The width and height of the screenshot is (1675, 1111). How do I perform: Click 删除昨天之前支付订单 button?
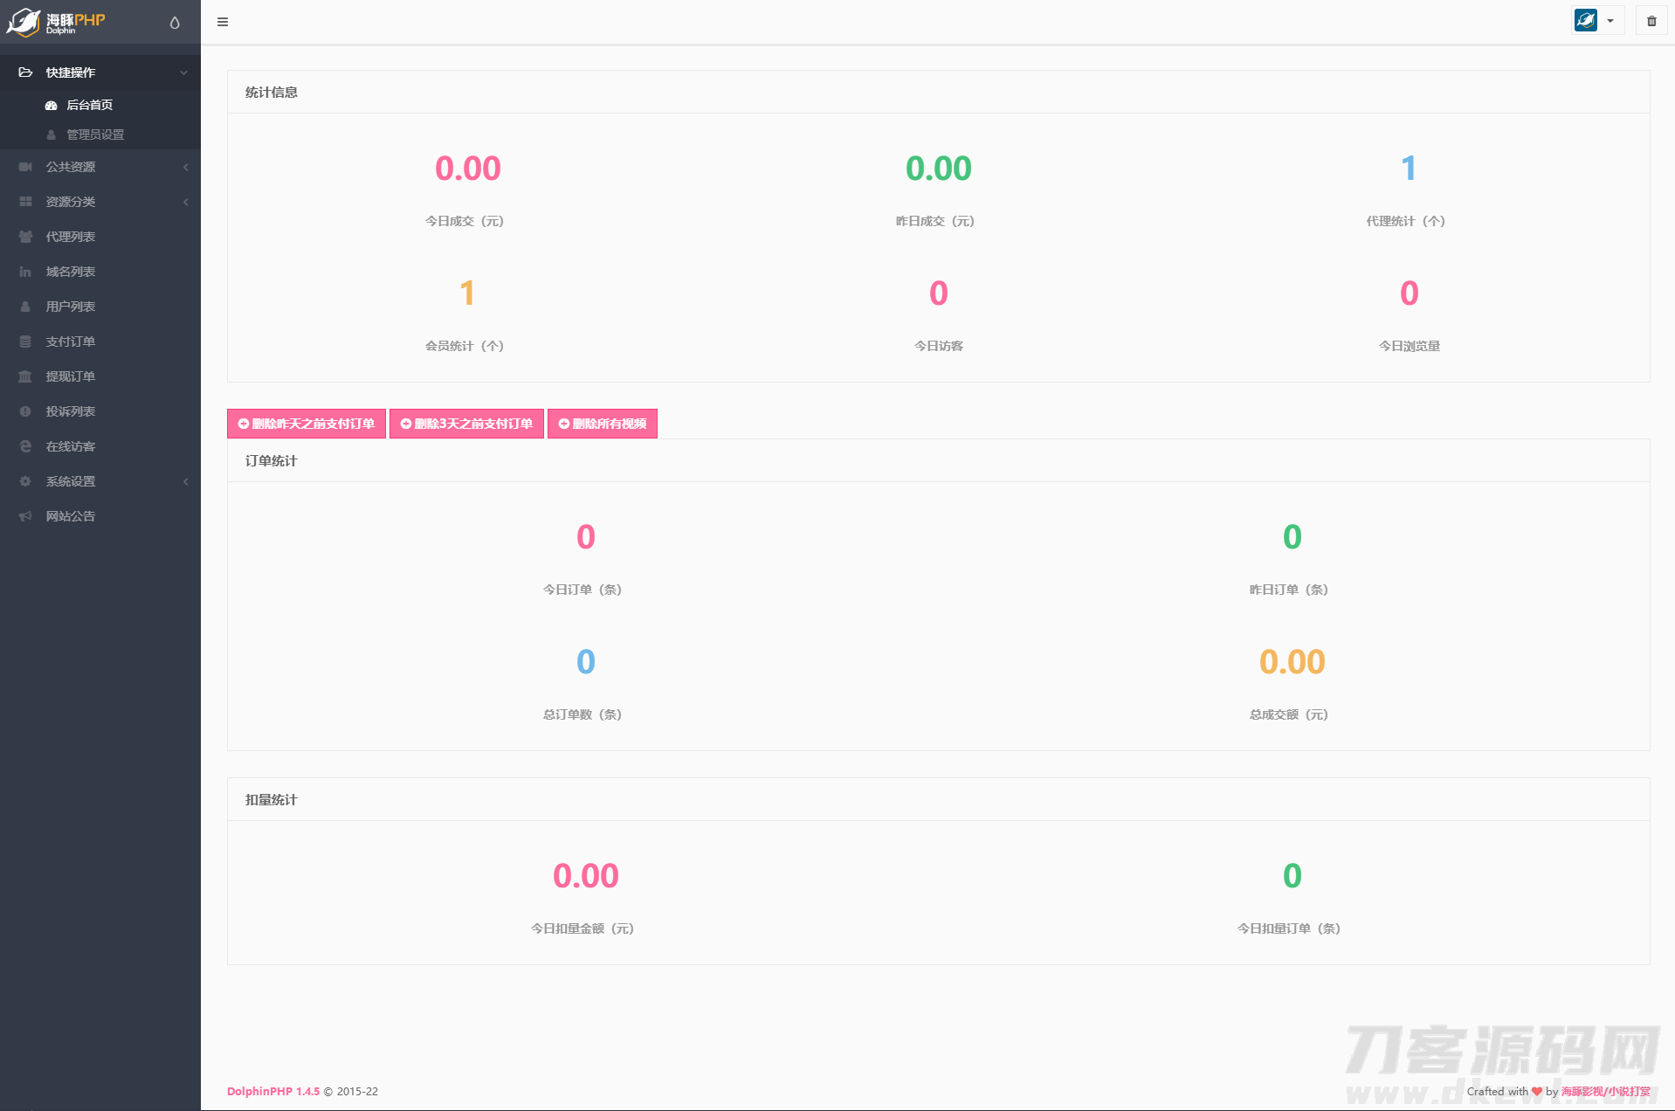pos(307,424)
